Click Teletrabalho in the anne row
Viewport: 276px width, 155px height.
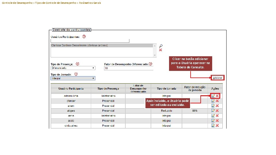[x=108, y=116]
